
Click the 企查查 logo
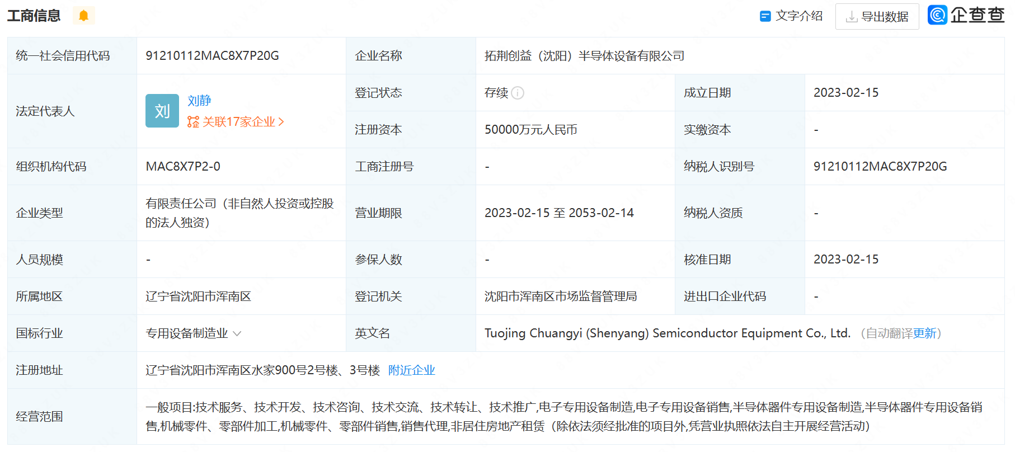click(966, 15)
